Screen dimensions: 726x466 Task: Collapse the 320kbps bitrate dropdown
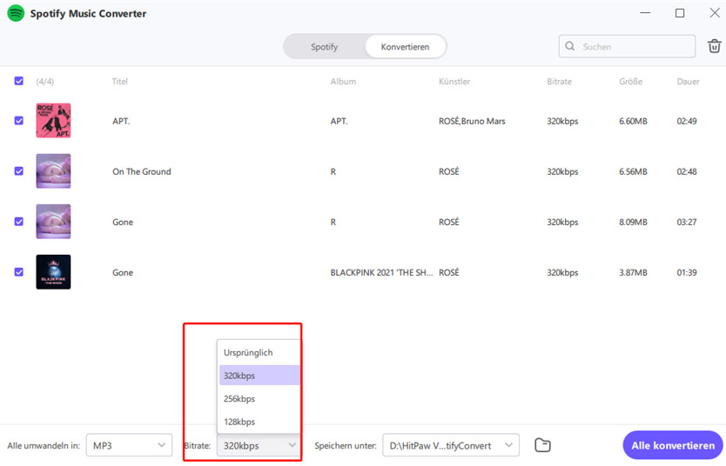click(x=259, y=446)
